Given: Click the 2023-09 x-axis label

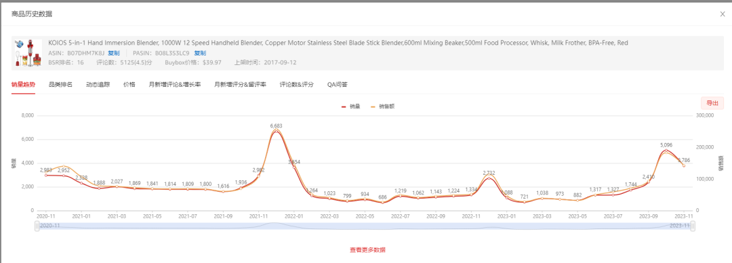Looking at the screenshot, I should coord(648,217).
